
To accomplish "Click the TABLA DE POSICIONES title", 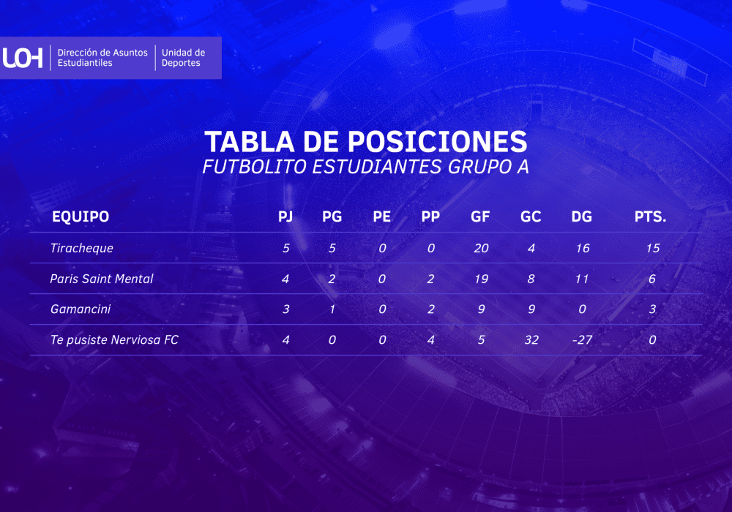I will click(365, 142).
